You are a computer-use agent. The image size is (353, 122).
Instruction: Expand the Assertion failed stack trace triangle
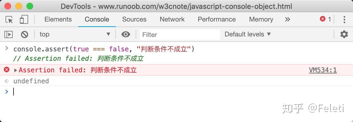coord(16,70)
